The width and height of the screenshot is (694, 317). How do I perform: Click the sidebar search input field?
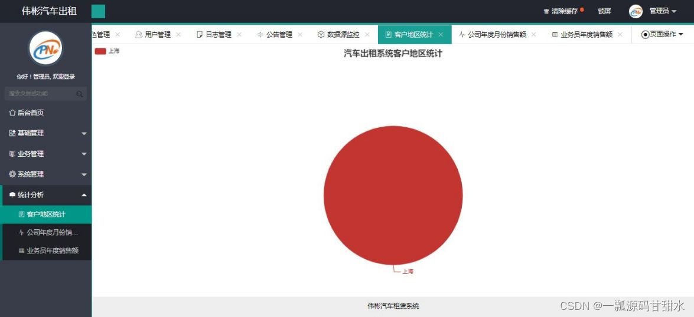tap(45, 94)
